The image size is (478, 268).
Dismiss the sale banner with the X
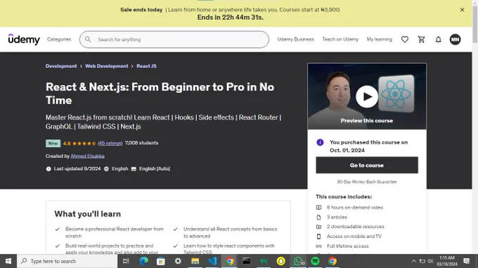(x=462, y=10)
